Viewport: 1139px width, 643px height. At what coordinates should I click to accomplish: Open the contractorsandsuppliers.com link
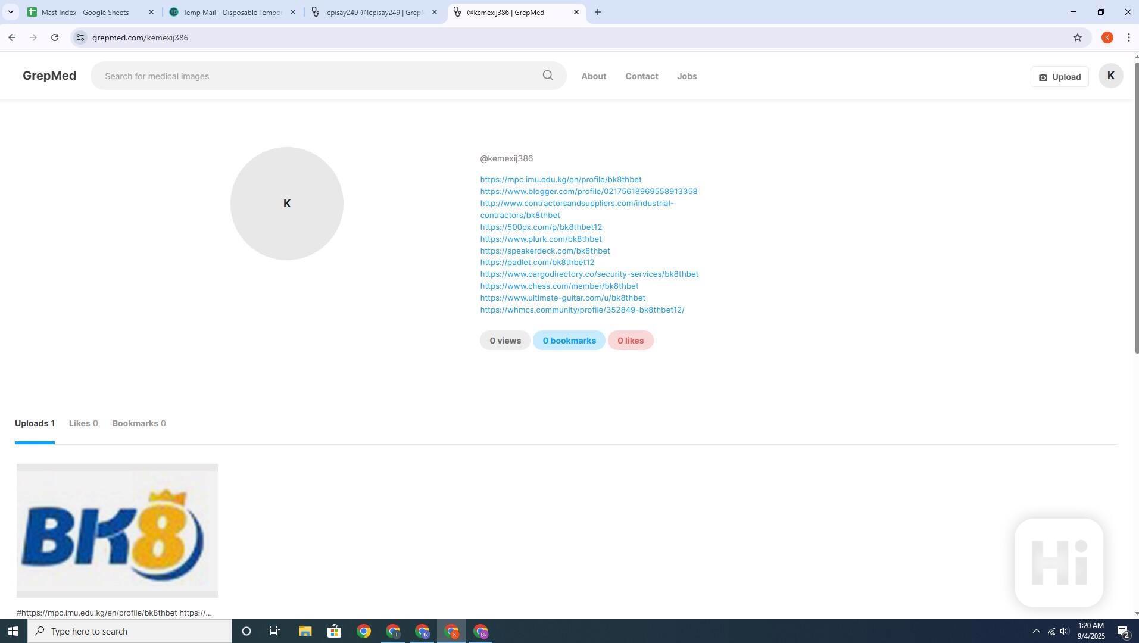[x=577, y=209]
